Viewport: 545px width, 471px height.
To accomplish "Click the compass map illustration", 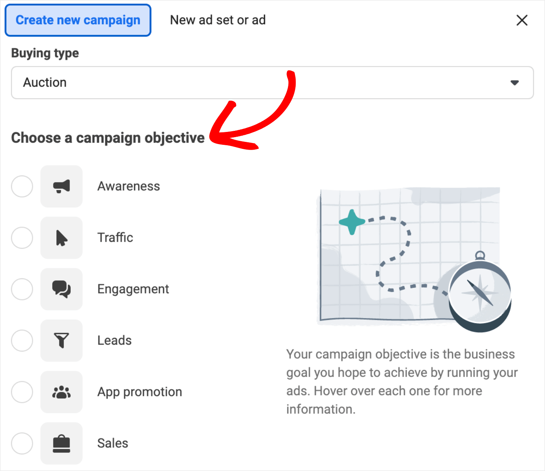I will (x=409, y=258).
